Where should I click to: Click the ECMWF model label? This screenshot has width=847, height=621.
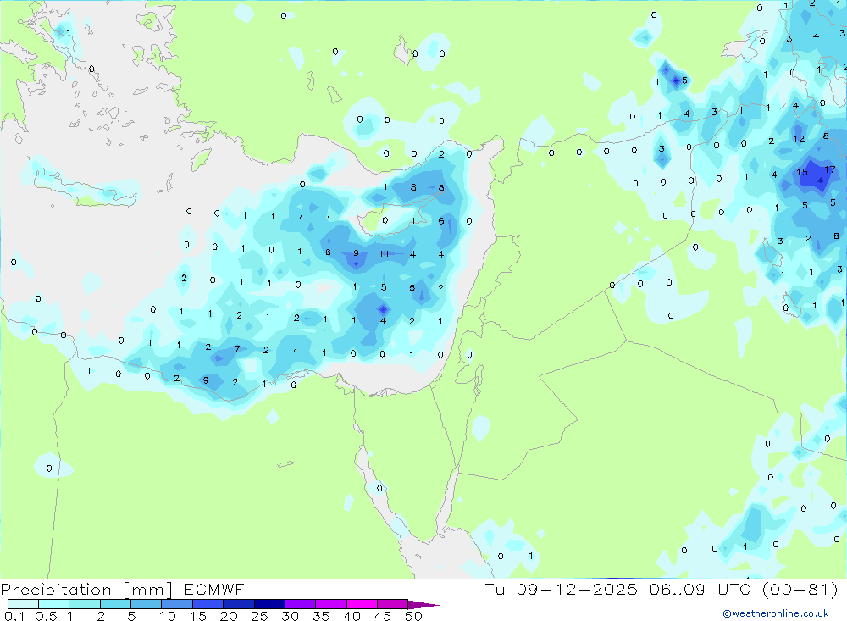point(214,589)
